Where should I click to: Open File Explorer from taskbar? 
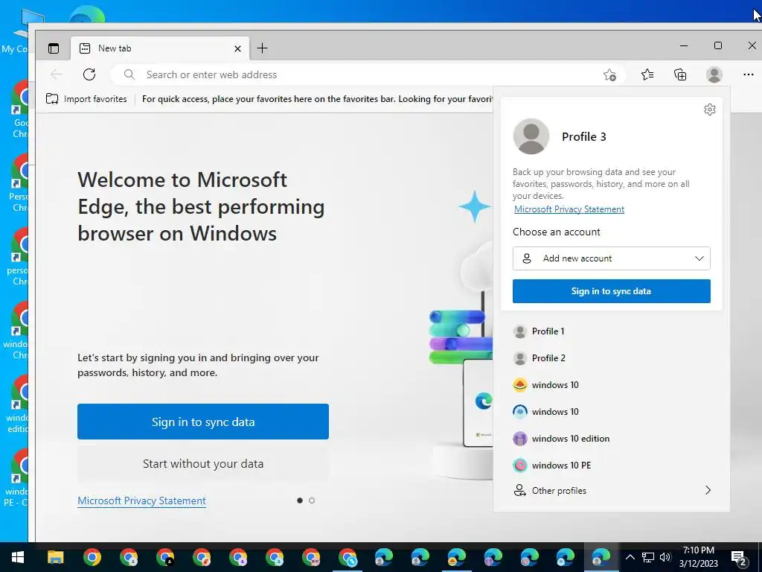tap(55, 557)
